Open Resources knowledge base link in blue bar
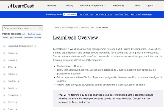This screenshot has height=110, width=164. [x=135, y=15]
